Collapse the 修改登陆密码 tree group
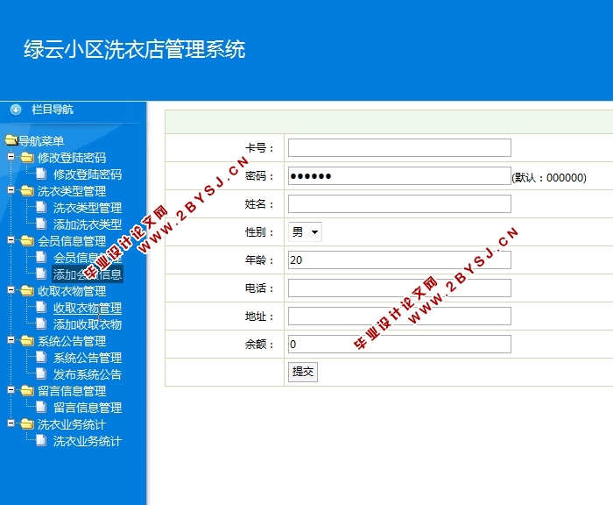 point(11,157)
